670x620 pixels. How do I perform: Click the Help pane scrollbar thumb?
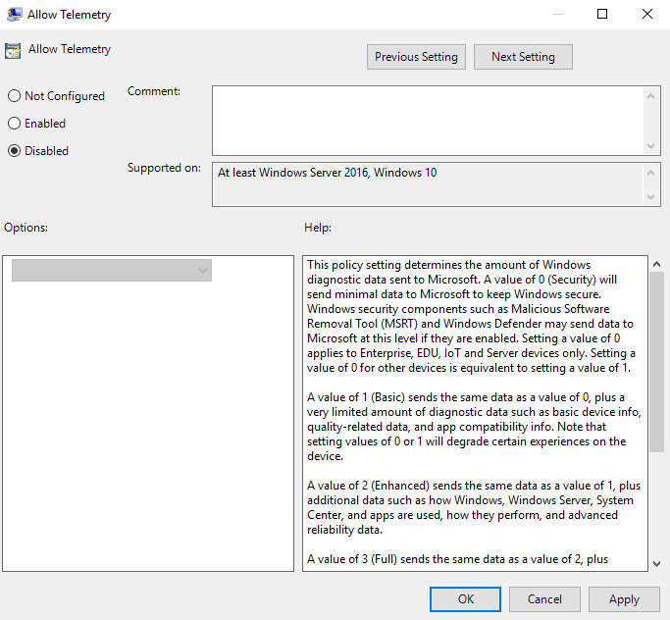pyautogui.click(x=656, y=362)
